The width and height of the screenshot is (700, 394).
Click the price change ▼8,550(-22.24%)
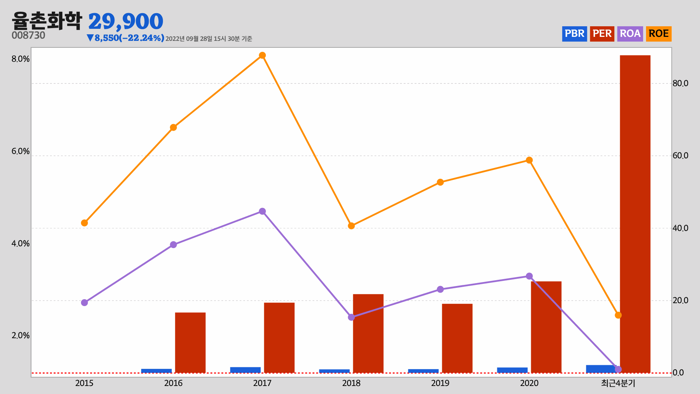click(x=125, y=38)
